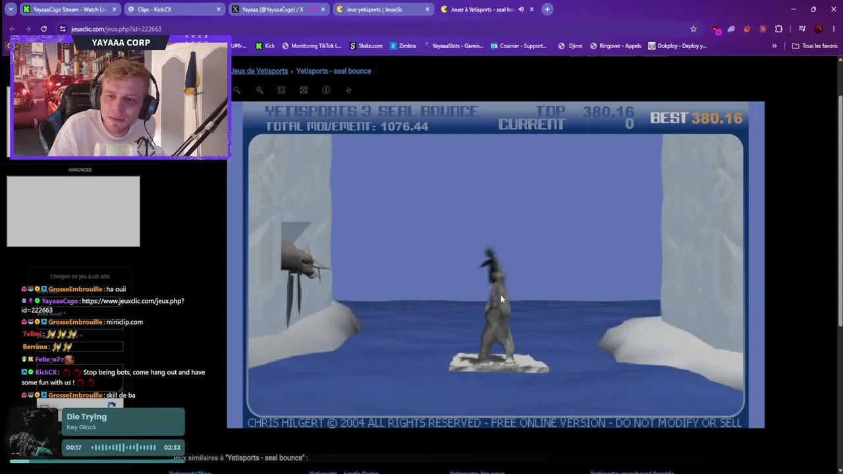Open the browser profile avatar
The width and height of the screenshot is (843, 474).
coord(818,29)
